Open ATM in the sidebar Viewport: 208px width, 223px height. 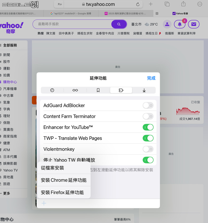tap(7, 150)
